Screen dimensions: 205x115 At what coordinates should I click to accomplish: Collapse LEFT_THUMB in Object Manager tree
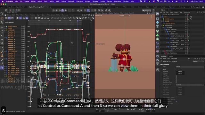pyautogui.click(x=167, y=34)
